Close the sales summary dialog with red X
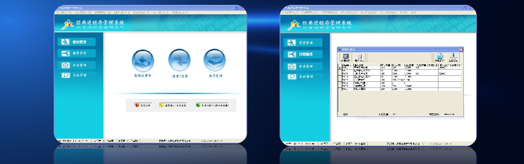Image resolution: width=524 pixels, height=164 pixels. (461, 49)
